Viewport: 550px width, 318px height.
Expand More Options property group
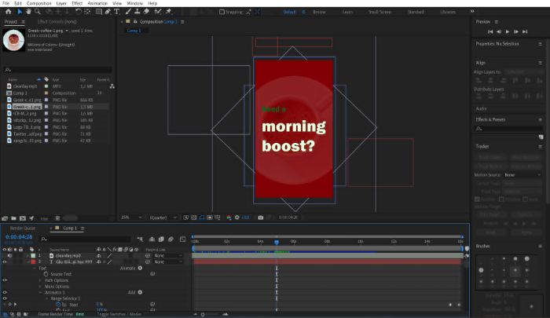[x=40, y=287]
